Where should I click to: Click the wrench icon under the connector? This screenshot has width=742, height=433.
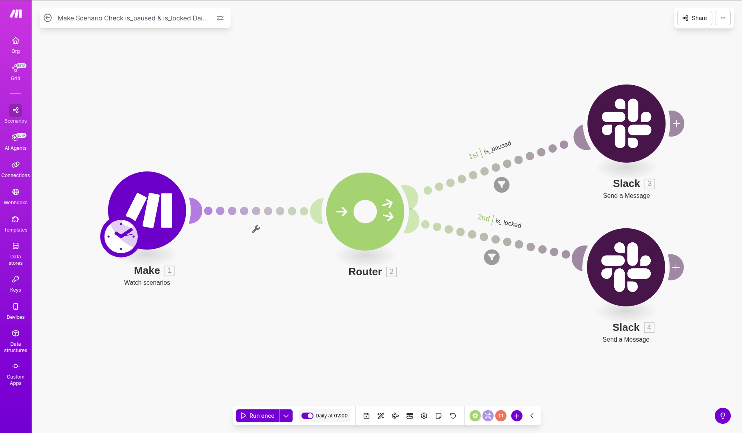256,229
